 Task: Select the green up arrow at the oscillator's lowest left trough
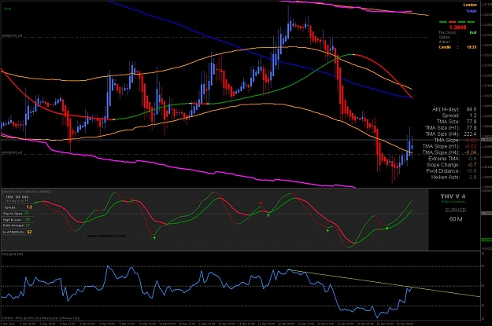154,238
